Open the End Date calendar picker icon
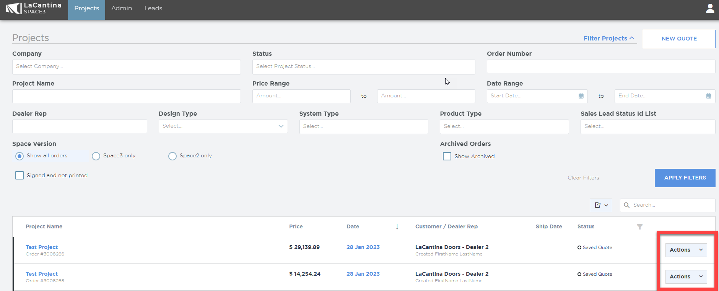719x291 pixels. coord(709,96)
